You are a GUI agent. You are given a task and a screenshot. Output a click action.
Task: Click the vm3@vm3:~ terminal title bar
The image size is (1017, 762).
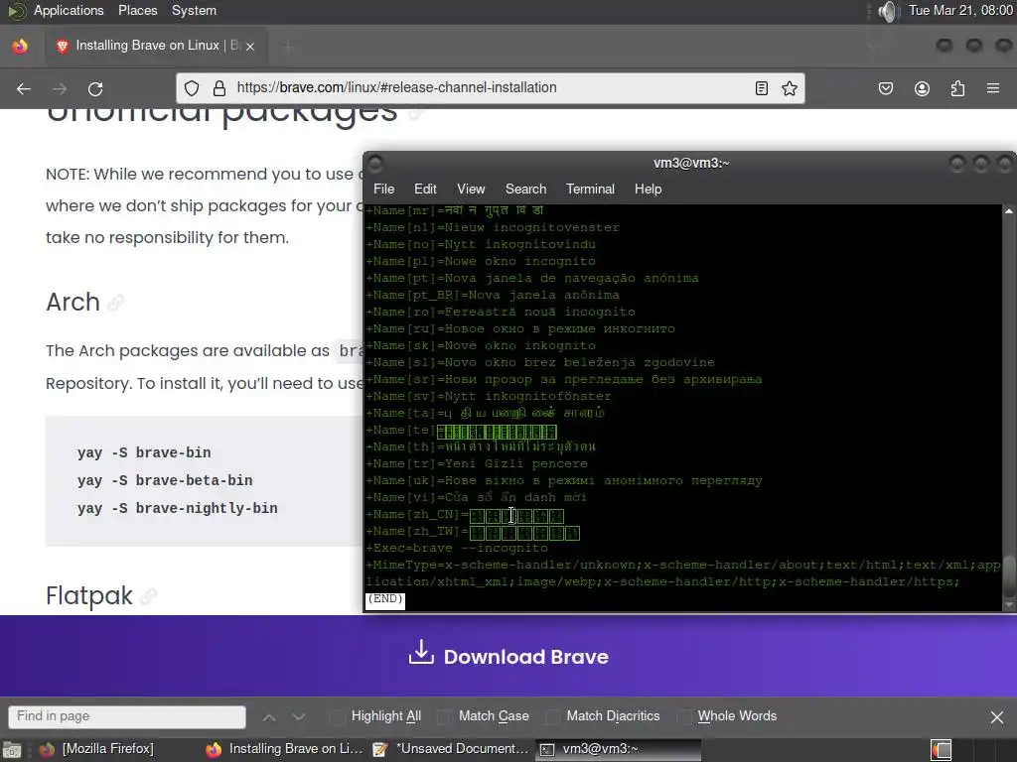click(x=691, y=164)
